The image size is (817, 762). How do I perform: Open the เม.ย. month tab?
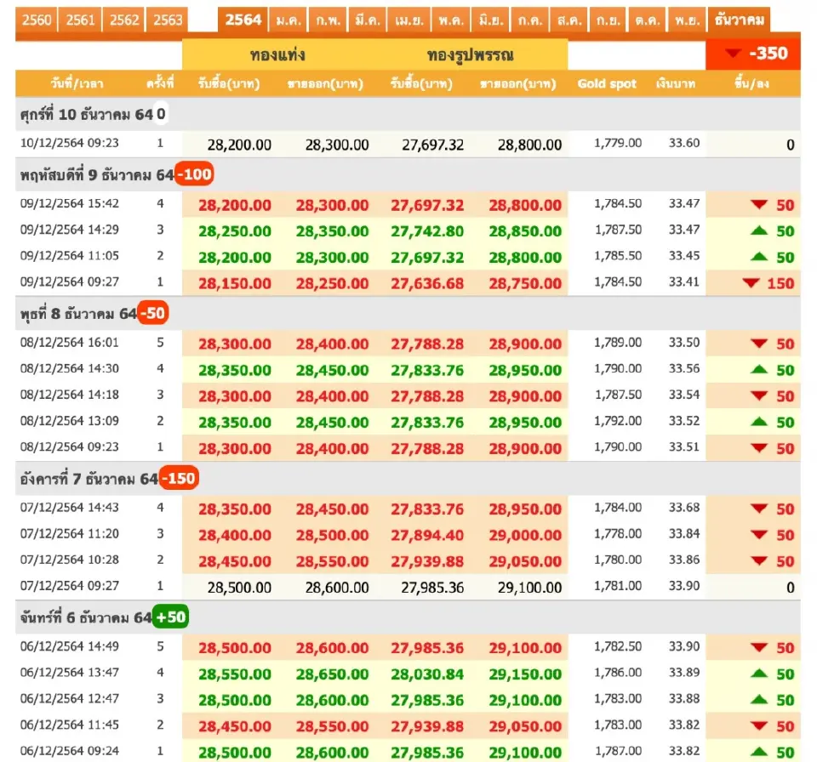pos(409,20)
